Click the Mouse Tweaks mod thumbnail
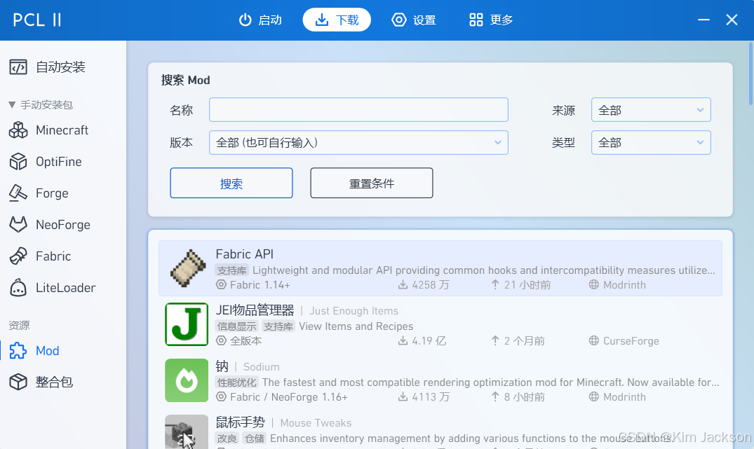The image size is (754, 449). [187, 431]
